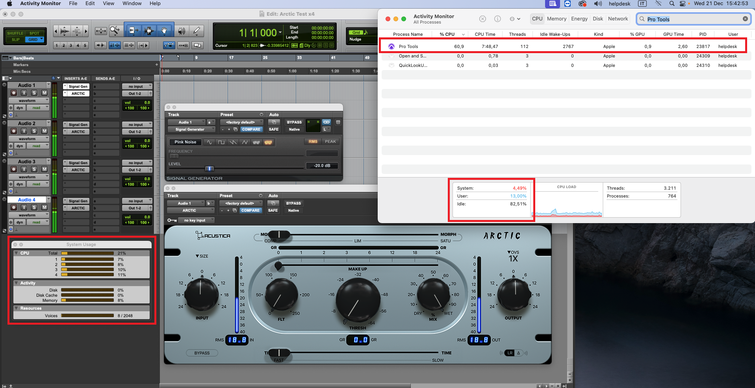Toggle Mirrored MIDI Editing icon
The width and height of the screenshot is (755, 388).
point(183,45)
